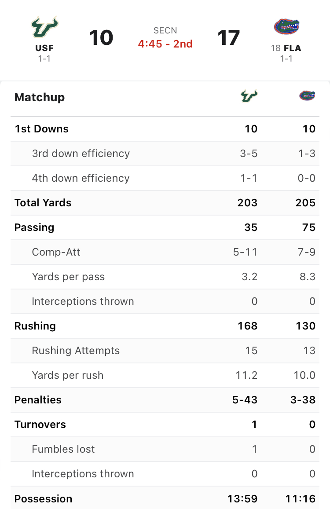Tap the USF Bulls logo in header
330x509 pixels.
coord(44,27)
